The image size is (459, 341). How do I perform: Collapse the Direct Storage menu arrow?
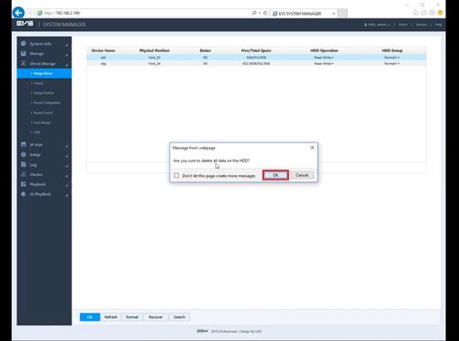67,64
